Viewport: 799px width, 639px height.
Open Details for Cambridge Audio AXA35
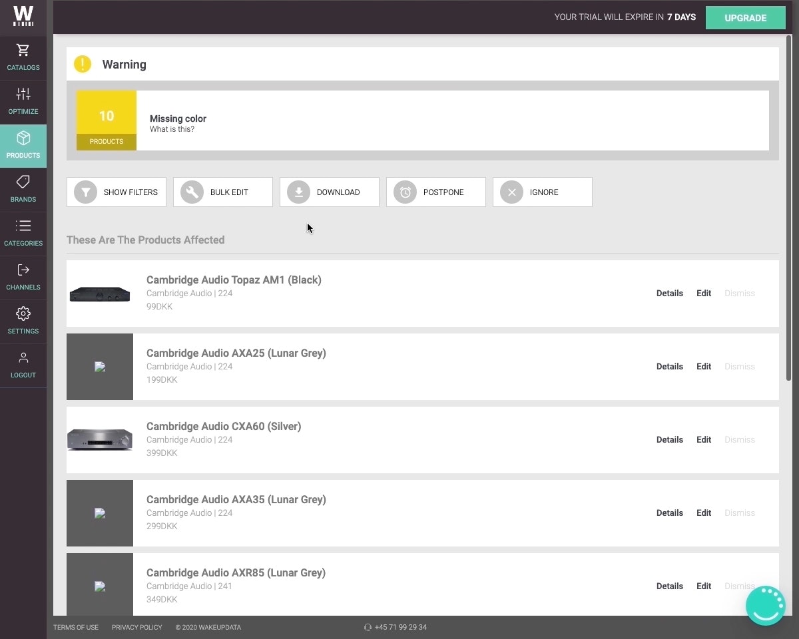[x=670, y=513]
